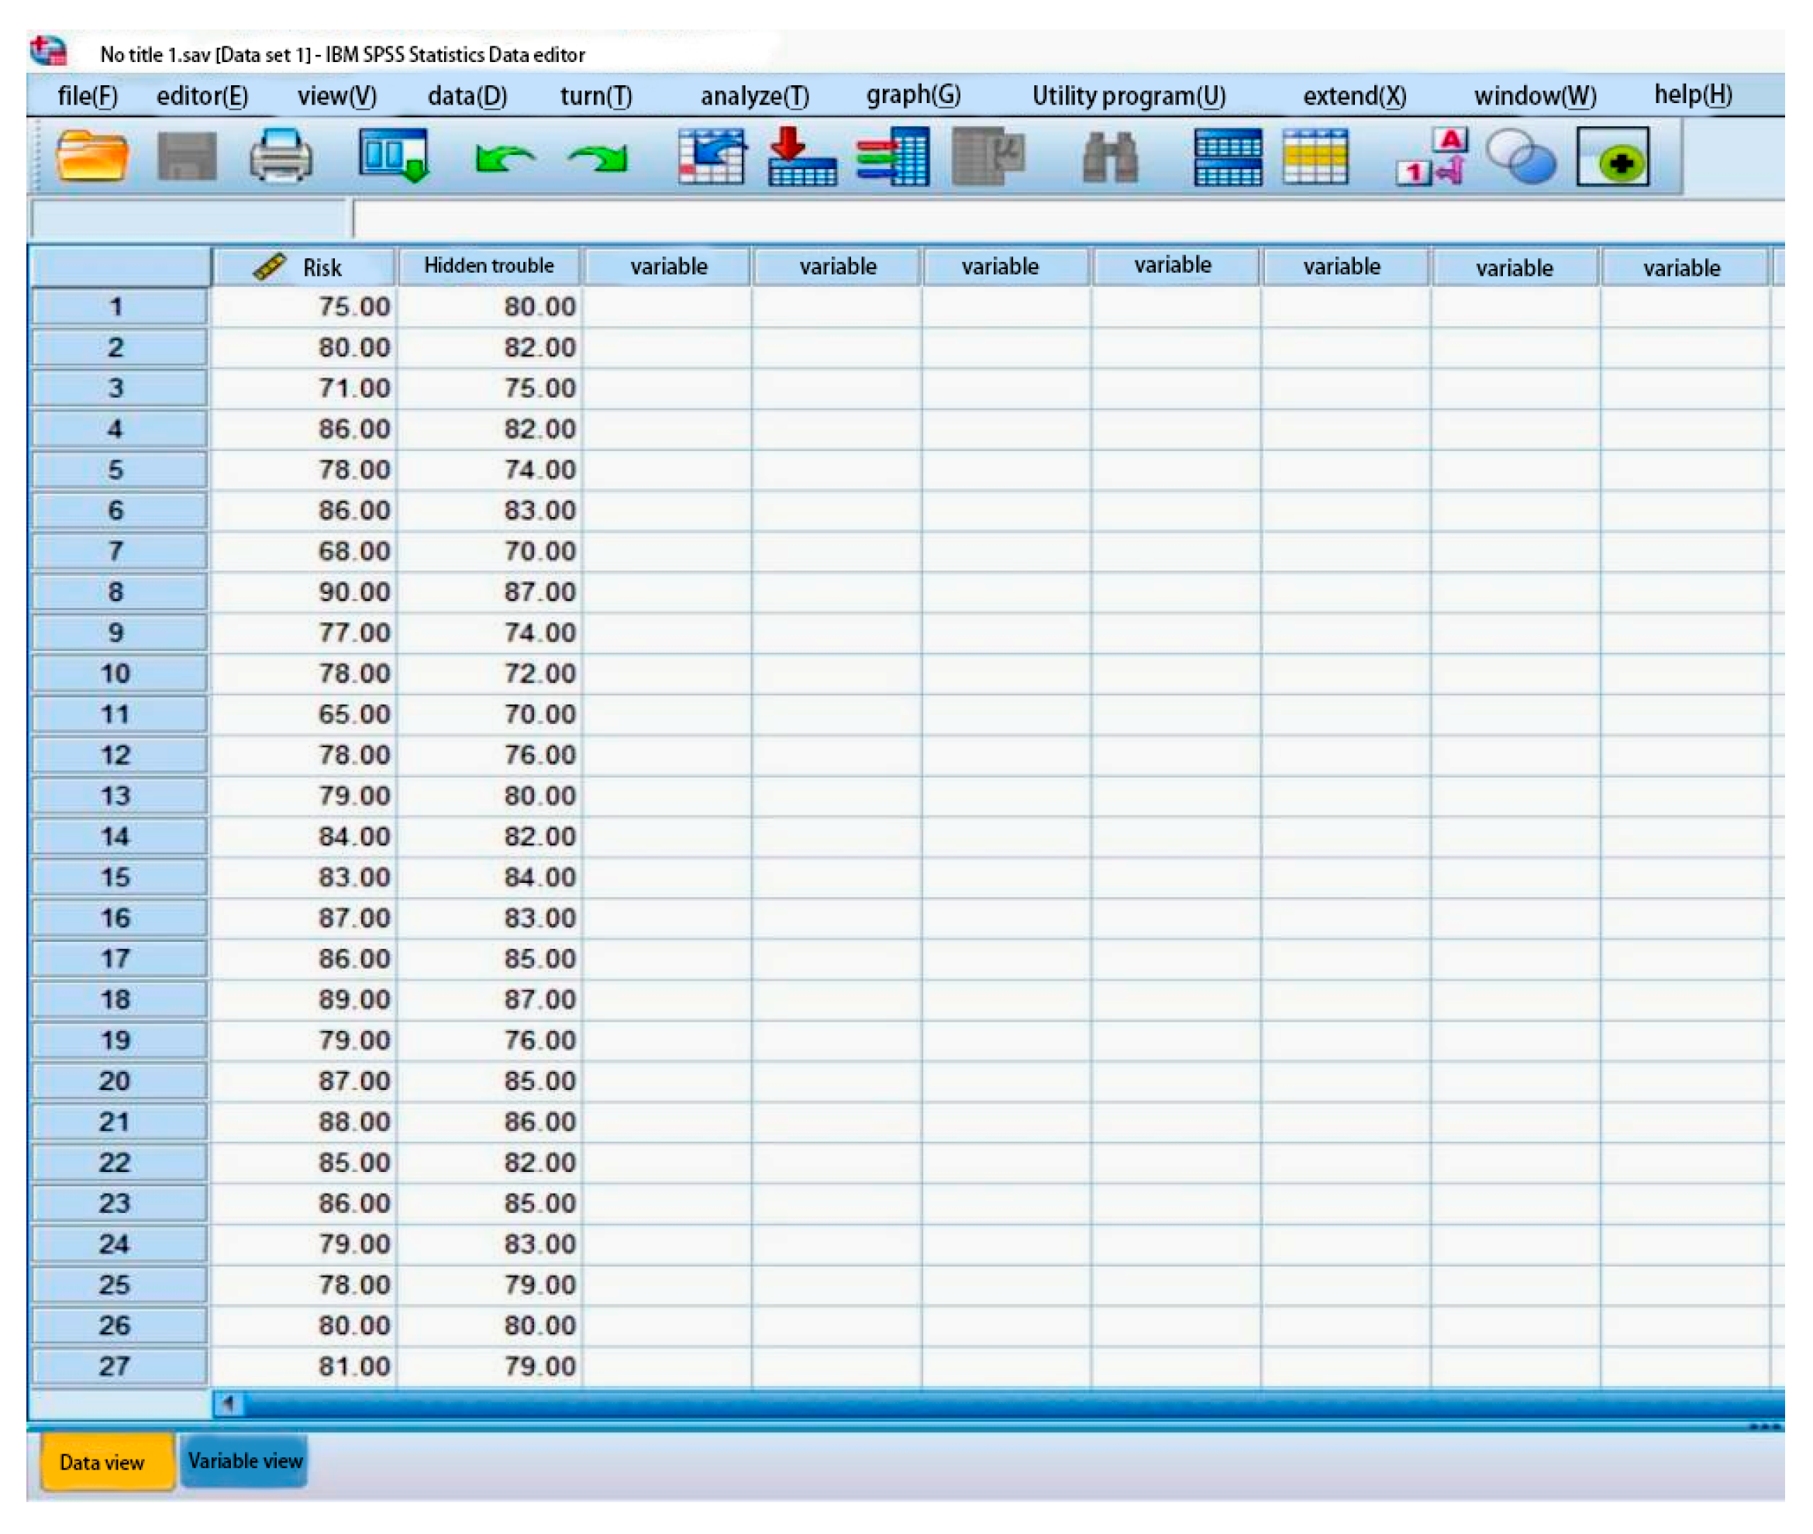Click the green plus Show all variables icon
The image size is (1813, 1534).
1613,157
